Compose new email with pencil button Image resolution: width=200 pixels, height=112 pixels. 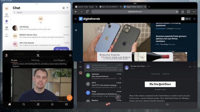[118, 97]
